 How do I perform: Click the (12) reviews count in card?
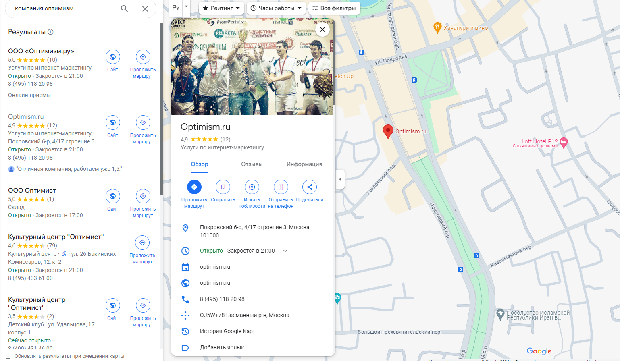[225, 139]
